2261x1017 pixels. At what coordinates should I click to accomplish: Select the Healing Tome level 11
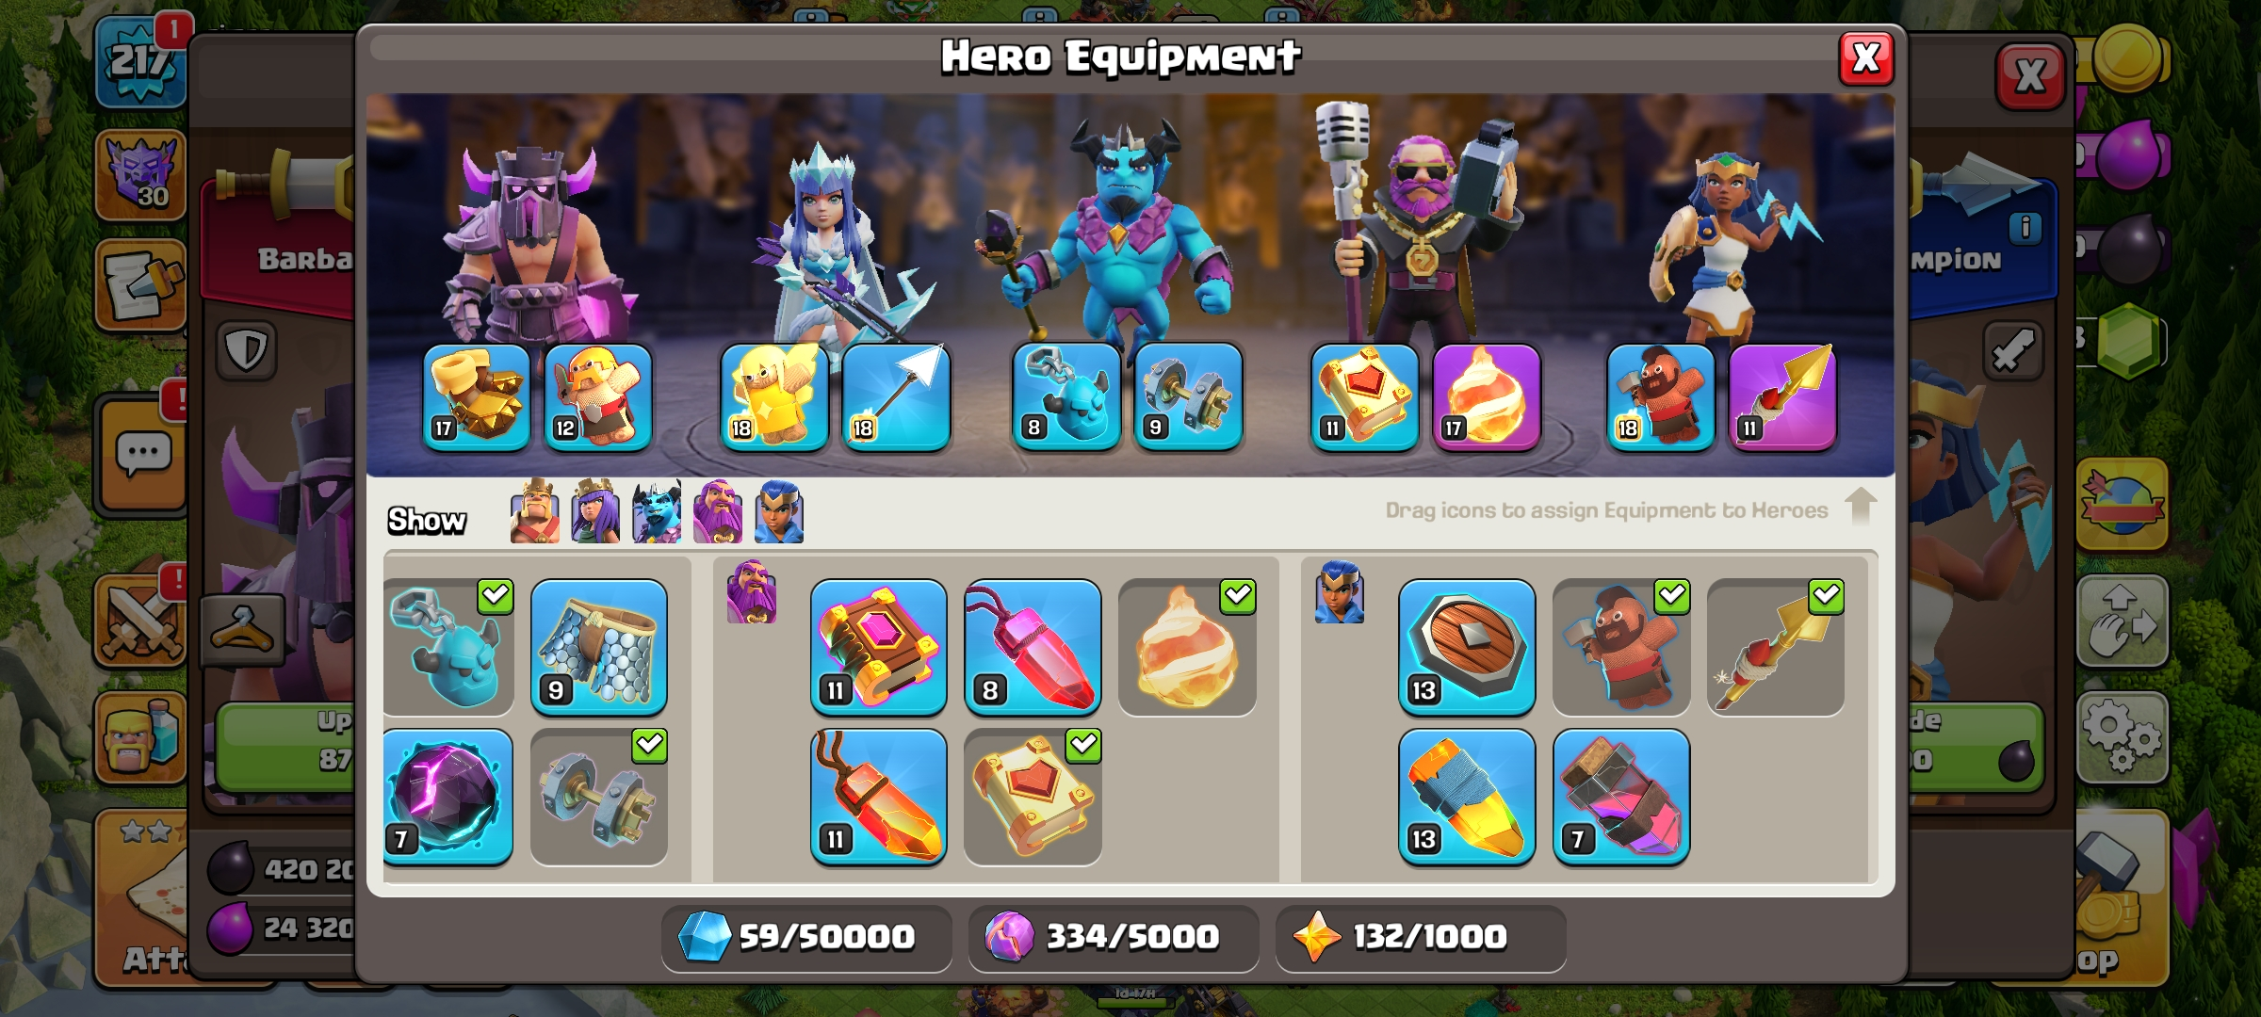click(878, 648)
